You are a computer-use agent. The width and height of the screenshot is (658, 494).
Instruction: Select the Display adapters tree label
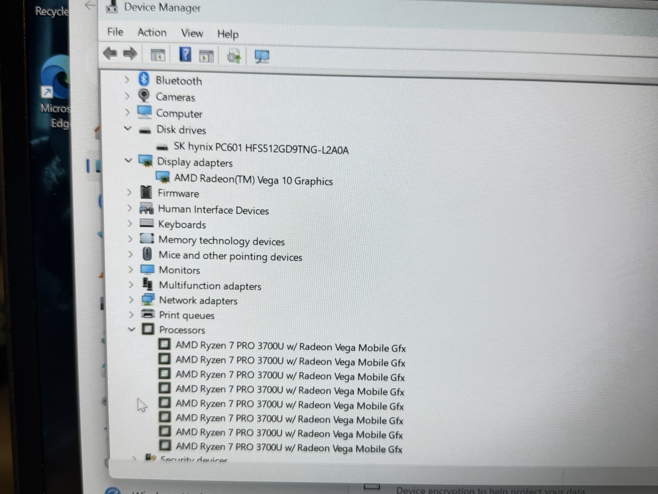(195, 162)
